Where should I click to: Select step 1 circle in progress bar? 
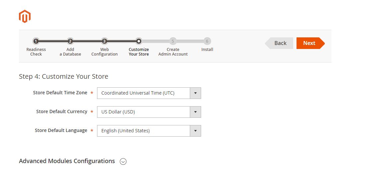coord(36,41)
